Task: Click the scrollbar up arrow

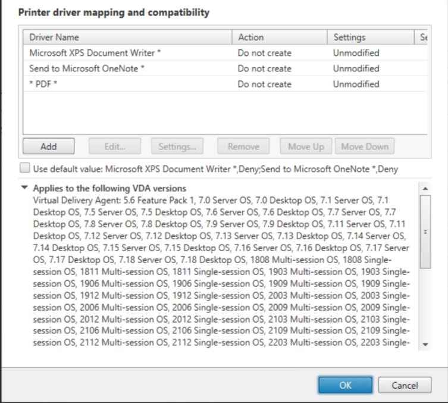Action: (x=425, y=188)
